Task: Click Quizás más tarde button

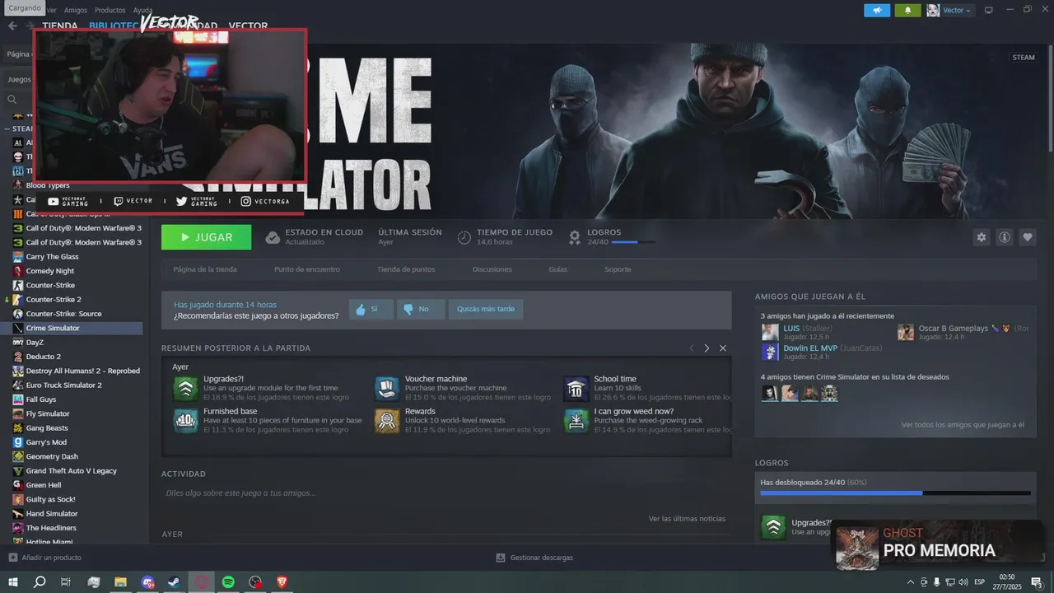Action: click(486, 309)
